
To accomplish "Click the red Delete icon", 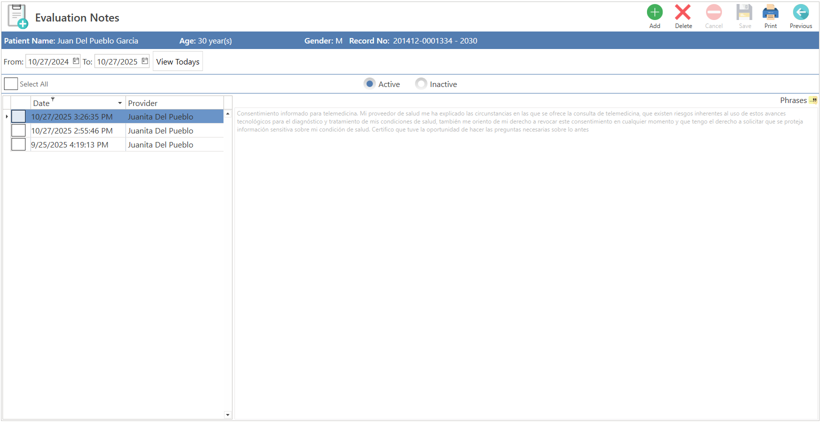I will click(x=683, y=12).
